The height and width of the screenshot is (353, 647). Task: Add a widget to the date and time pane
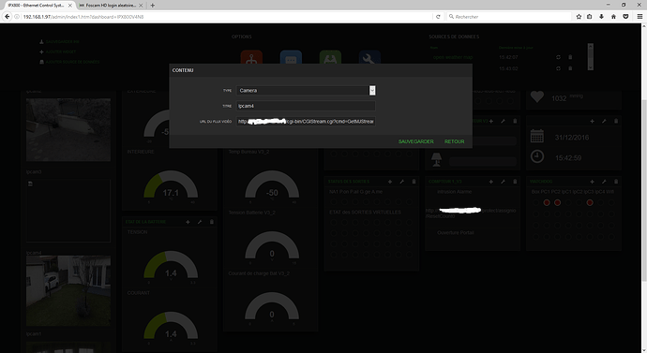pos(592,121)
